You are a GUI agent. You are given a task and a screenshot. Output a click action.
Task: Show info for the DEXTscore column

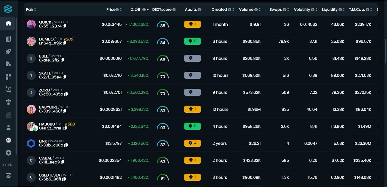[174, 10]
